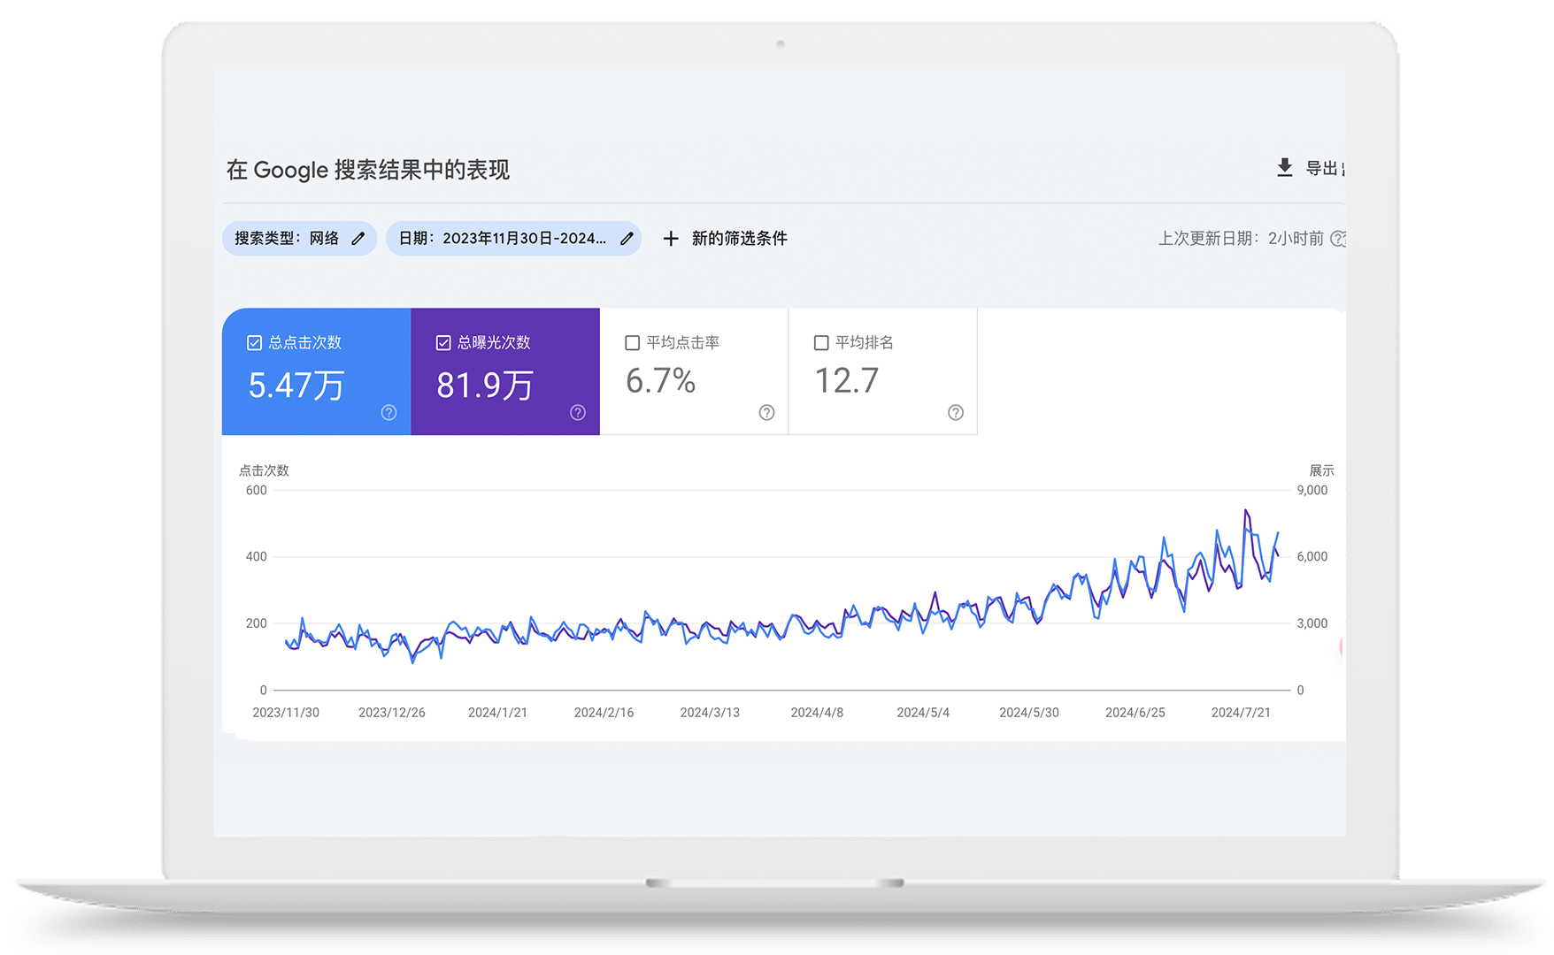Click the 点击次数 axis label
Viewport: 1554px width, 955px height.
264,470
